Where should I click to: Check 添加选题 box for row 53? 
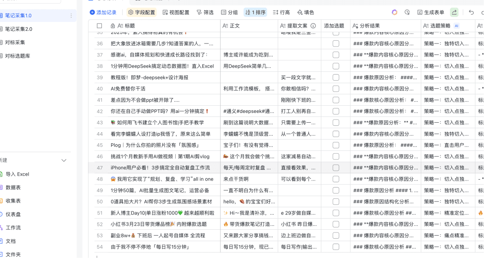336,236
